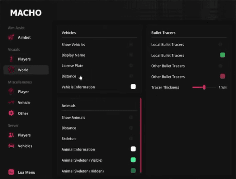
Task: Click the Tracer Thickness label
Action: coord(165,87)
